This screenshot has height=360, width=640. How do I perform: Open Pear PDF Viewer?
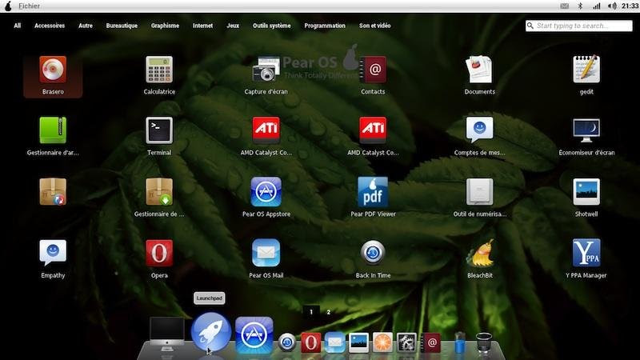click(x=373, y=192)
